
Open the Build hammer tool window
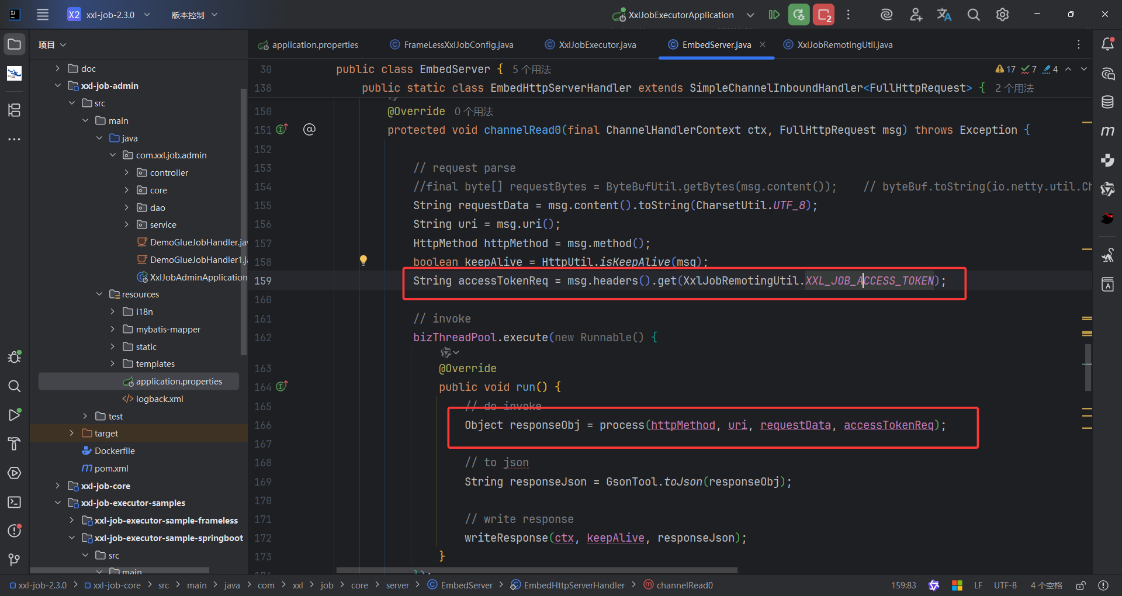[15, 444]
